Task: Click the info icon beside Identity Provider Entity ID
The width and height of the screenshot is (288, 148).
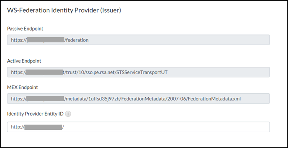Action: (x=68, y=114)
